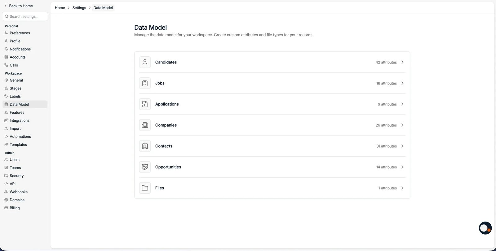Click the '42 attributes' count
Image resolution: width=496 pixels, height=251 pixels.
386,62
